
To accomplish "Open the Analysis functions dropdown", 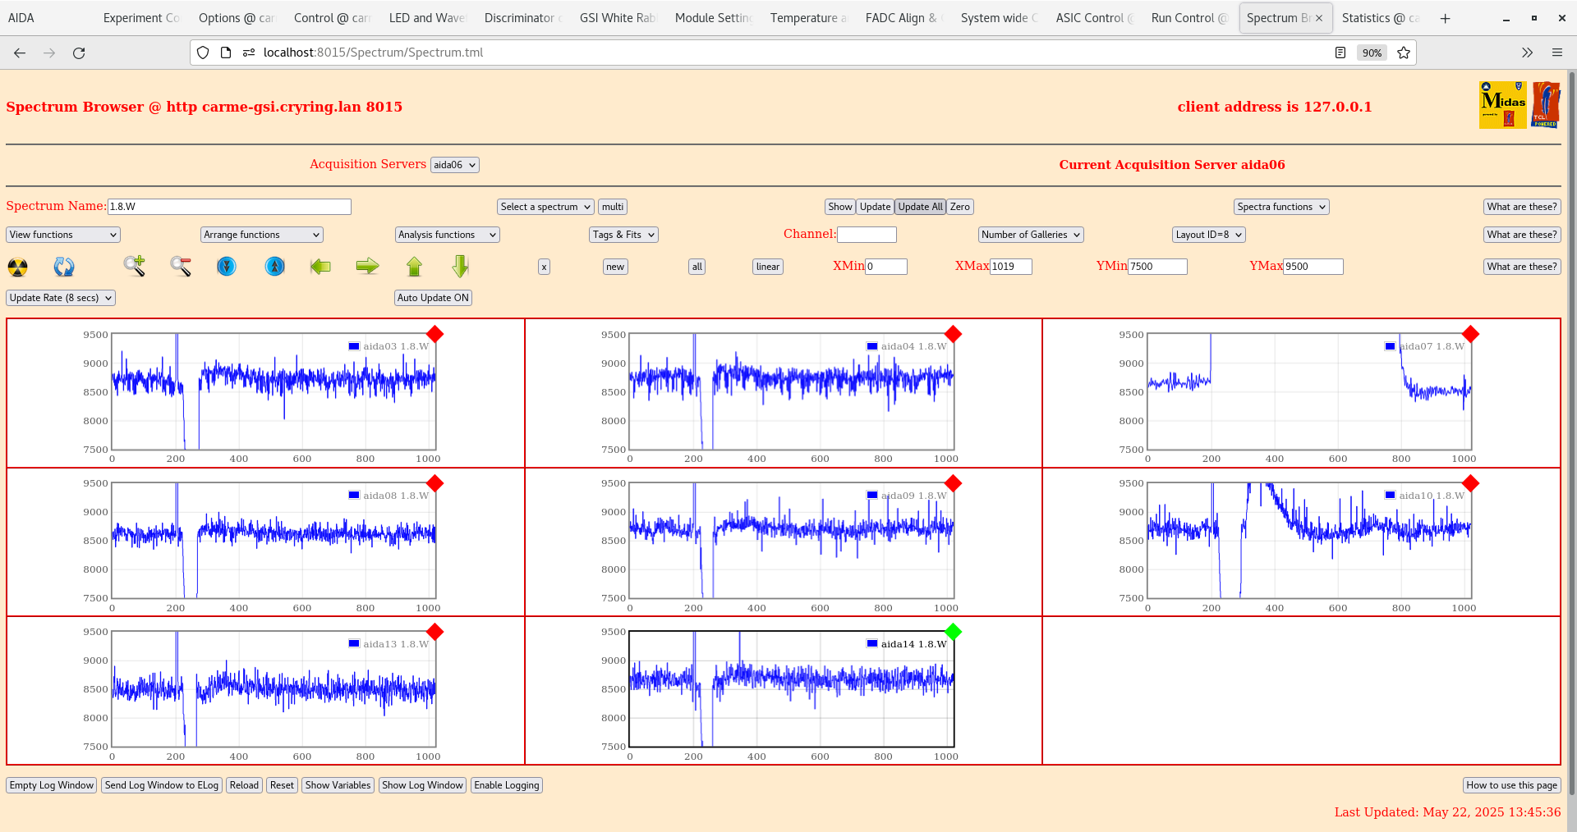I will 447,234.
